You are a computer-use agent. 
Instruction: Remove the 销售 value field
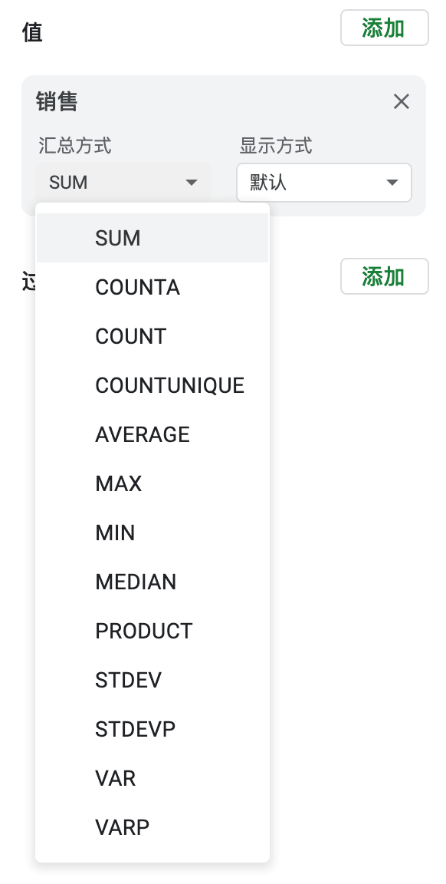[401, 102]
